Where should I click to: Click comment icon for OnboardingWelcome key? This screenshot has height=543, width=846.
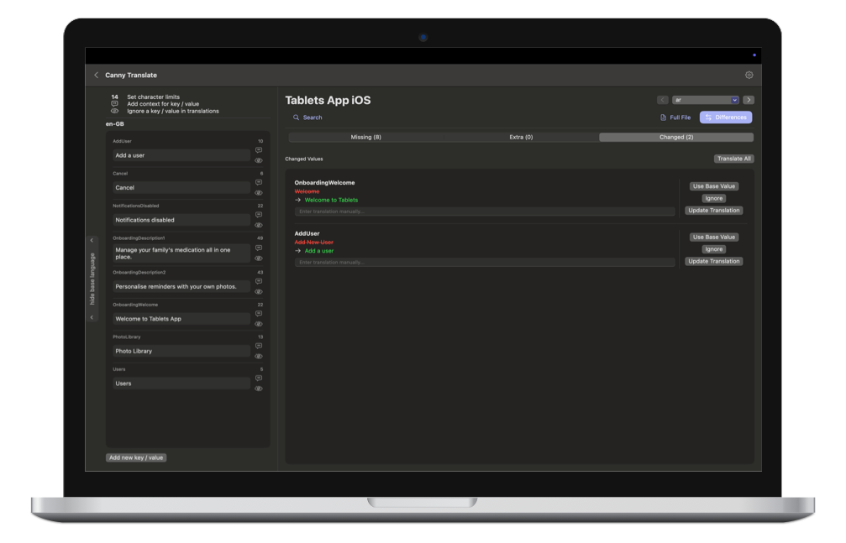(x=259, y=314)
